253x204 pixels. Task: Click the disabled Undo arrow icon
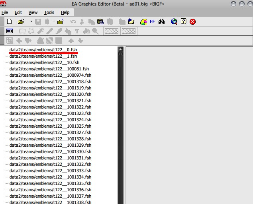tap(73, 21)
